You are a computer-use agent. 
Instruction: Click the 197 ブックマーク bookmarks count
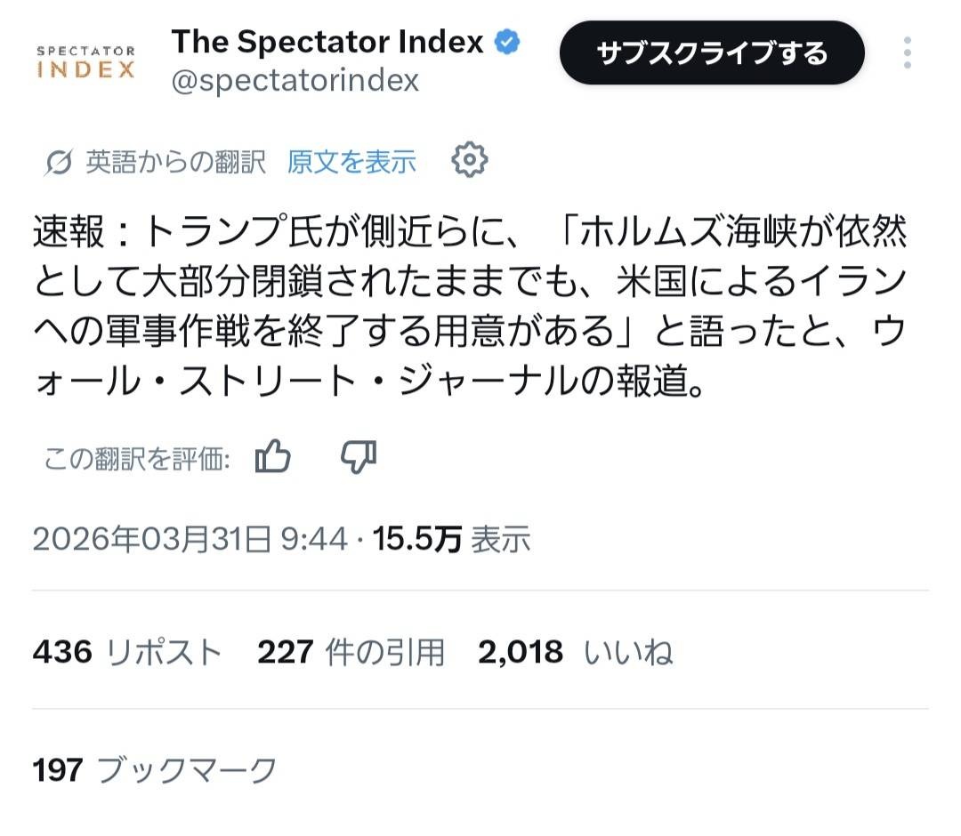tap(155, 770)
